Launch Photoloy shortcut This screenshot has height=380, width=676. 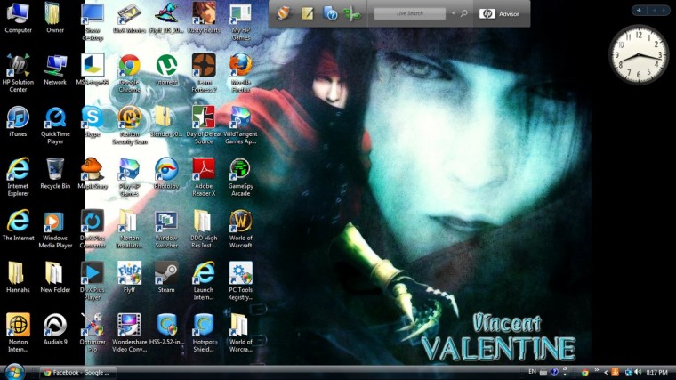click(166, 174)
